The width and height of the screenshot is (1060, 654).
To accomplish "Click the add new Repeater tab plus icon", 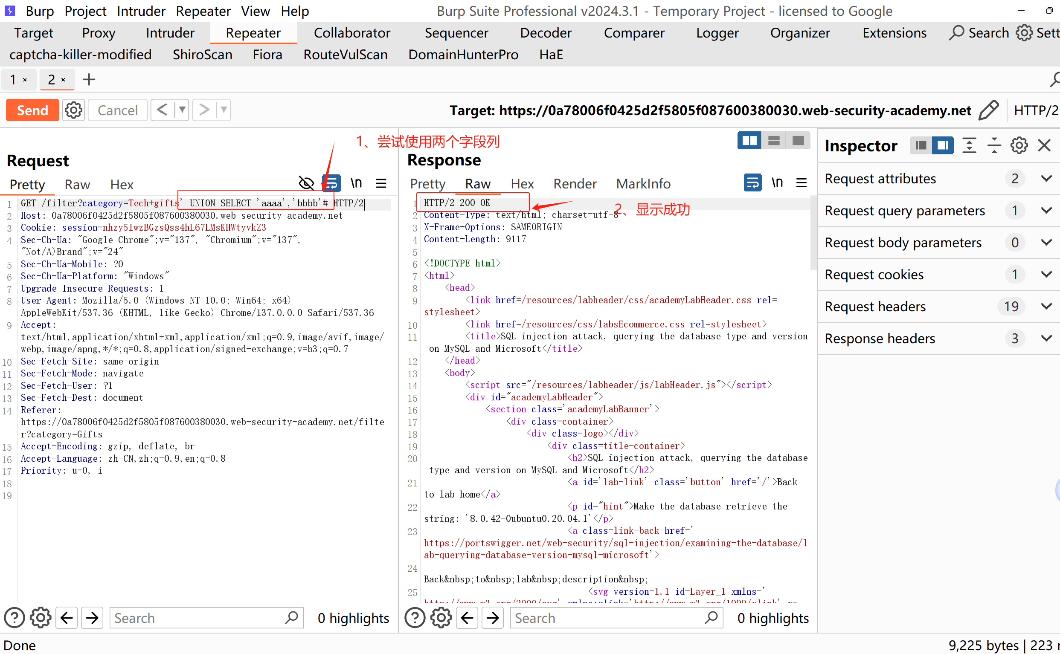I will click(89, 80).
